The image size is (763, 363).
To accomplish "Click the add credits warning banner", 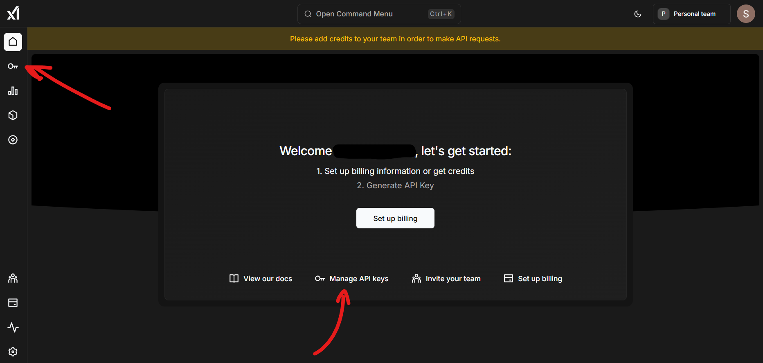I will pos(395,39).
